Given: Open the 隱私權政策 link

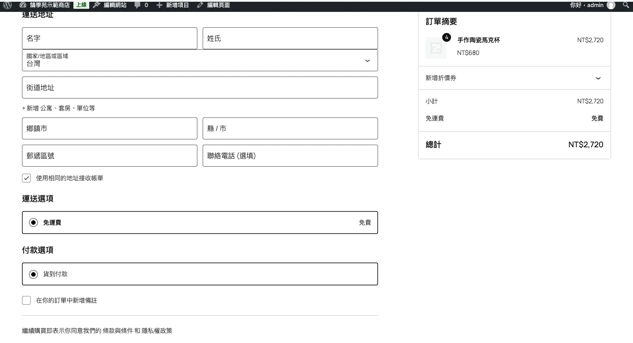Looking at the screenshot, I should 157,331.
